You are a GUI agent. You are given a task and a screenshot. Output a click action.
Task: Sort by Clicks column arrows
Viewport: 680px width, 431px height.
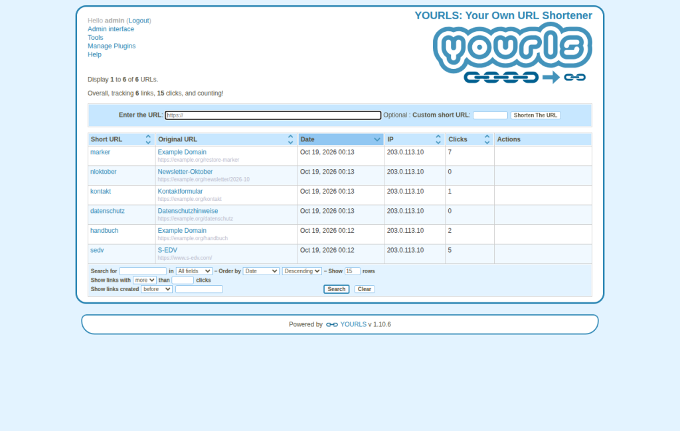click(x=487, y=139)
